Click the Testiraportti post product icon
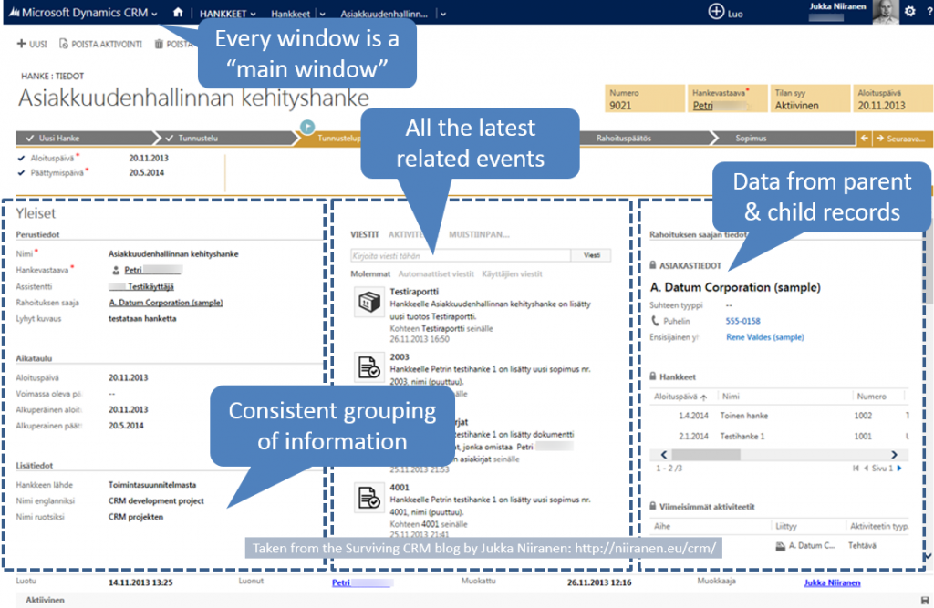The height and width of the screenshot is (608, 934). tap(368, 302)
